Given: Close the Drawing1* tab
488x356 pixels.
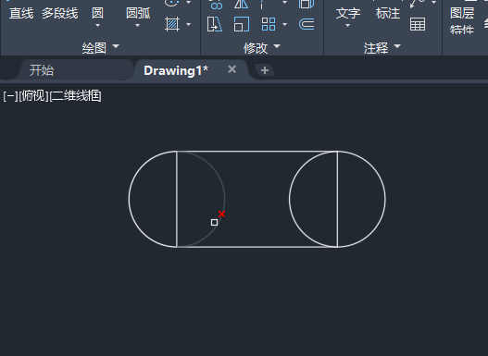Looking at the screenshot, I should tap(231, 69).
